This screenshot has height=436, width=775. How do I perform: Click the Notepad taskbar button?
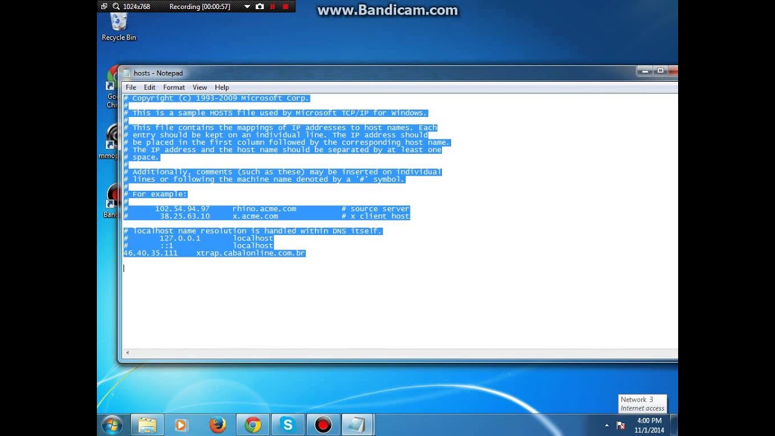[x=358, y=425]
